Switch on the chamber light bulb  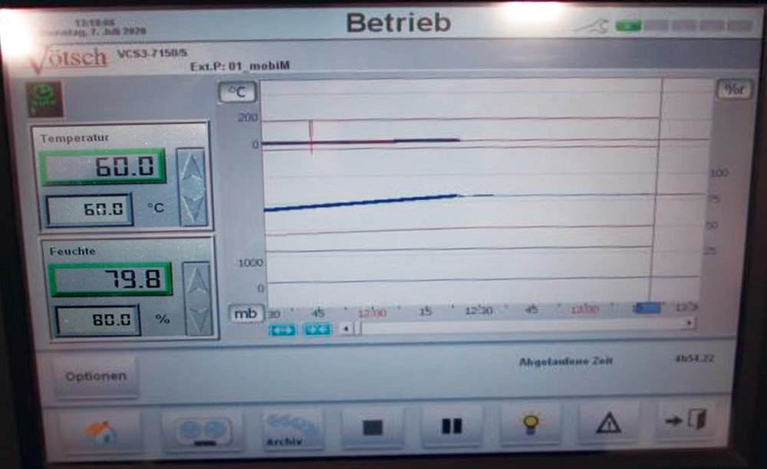click(x=530, y=423)
